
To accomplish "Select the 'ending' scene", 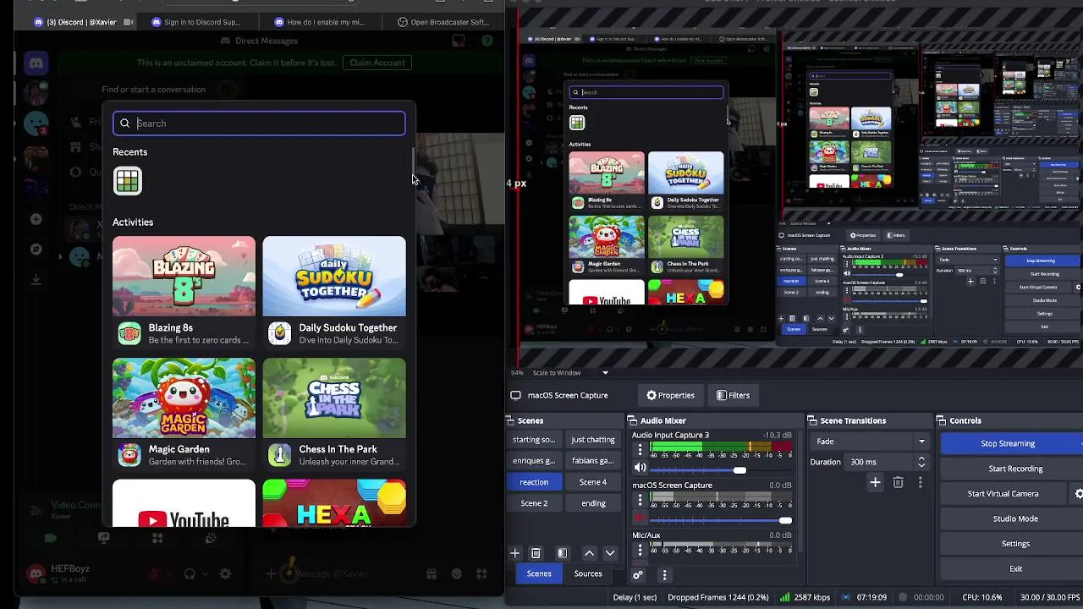I will point(593,503).
